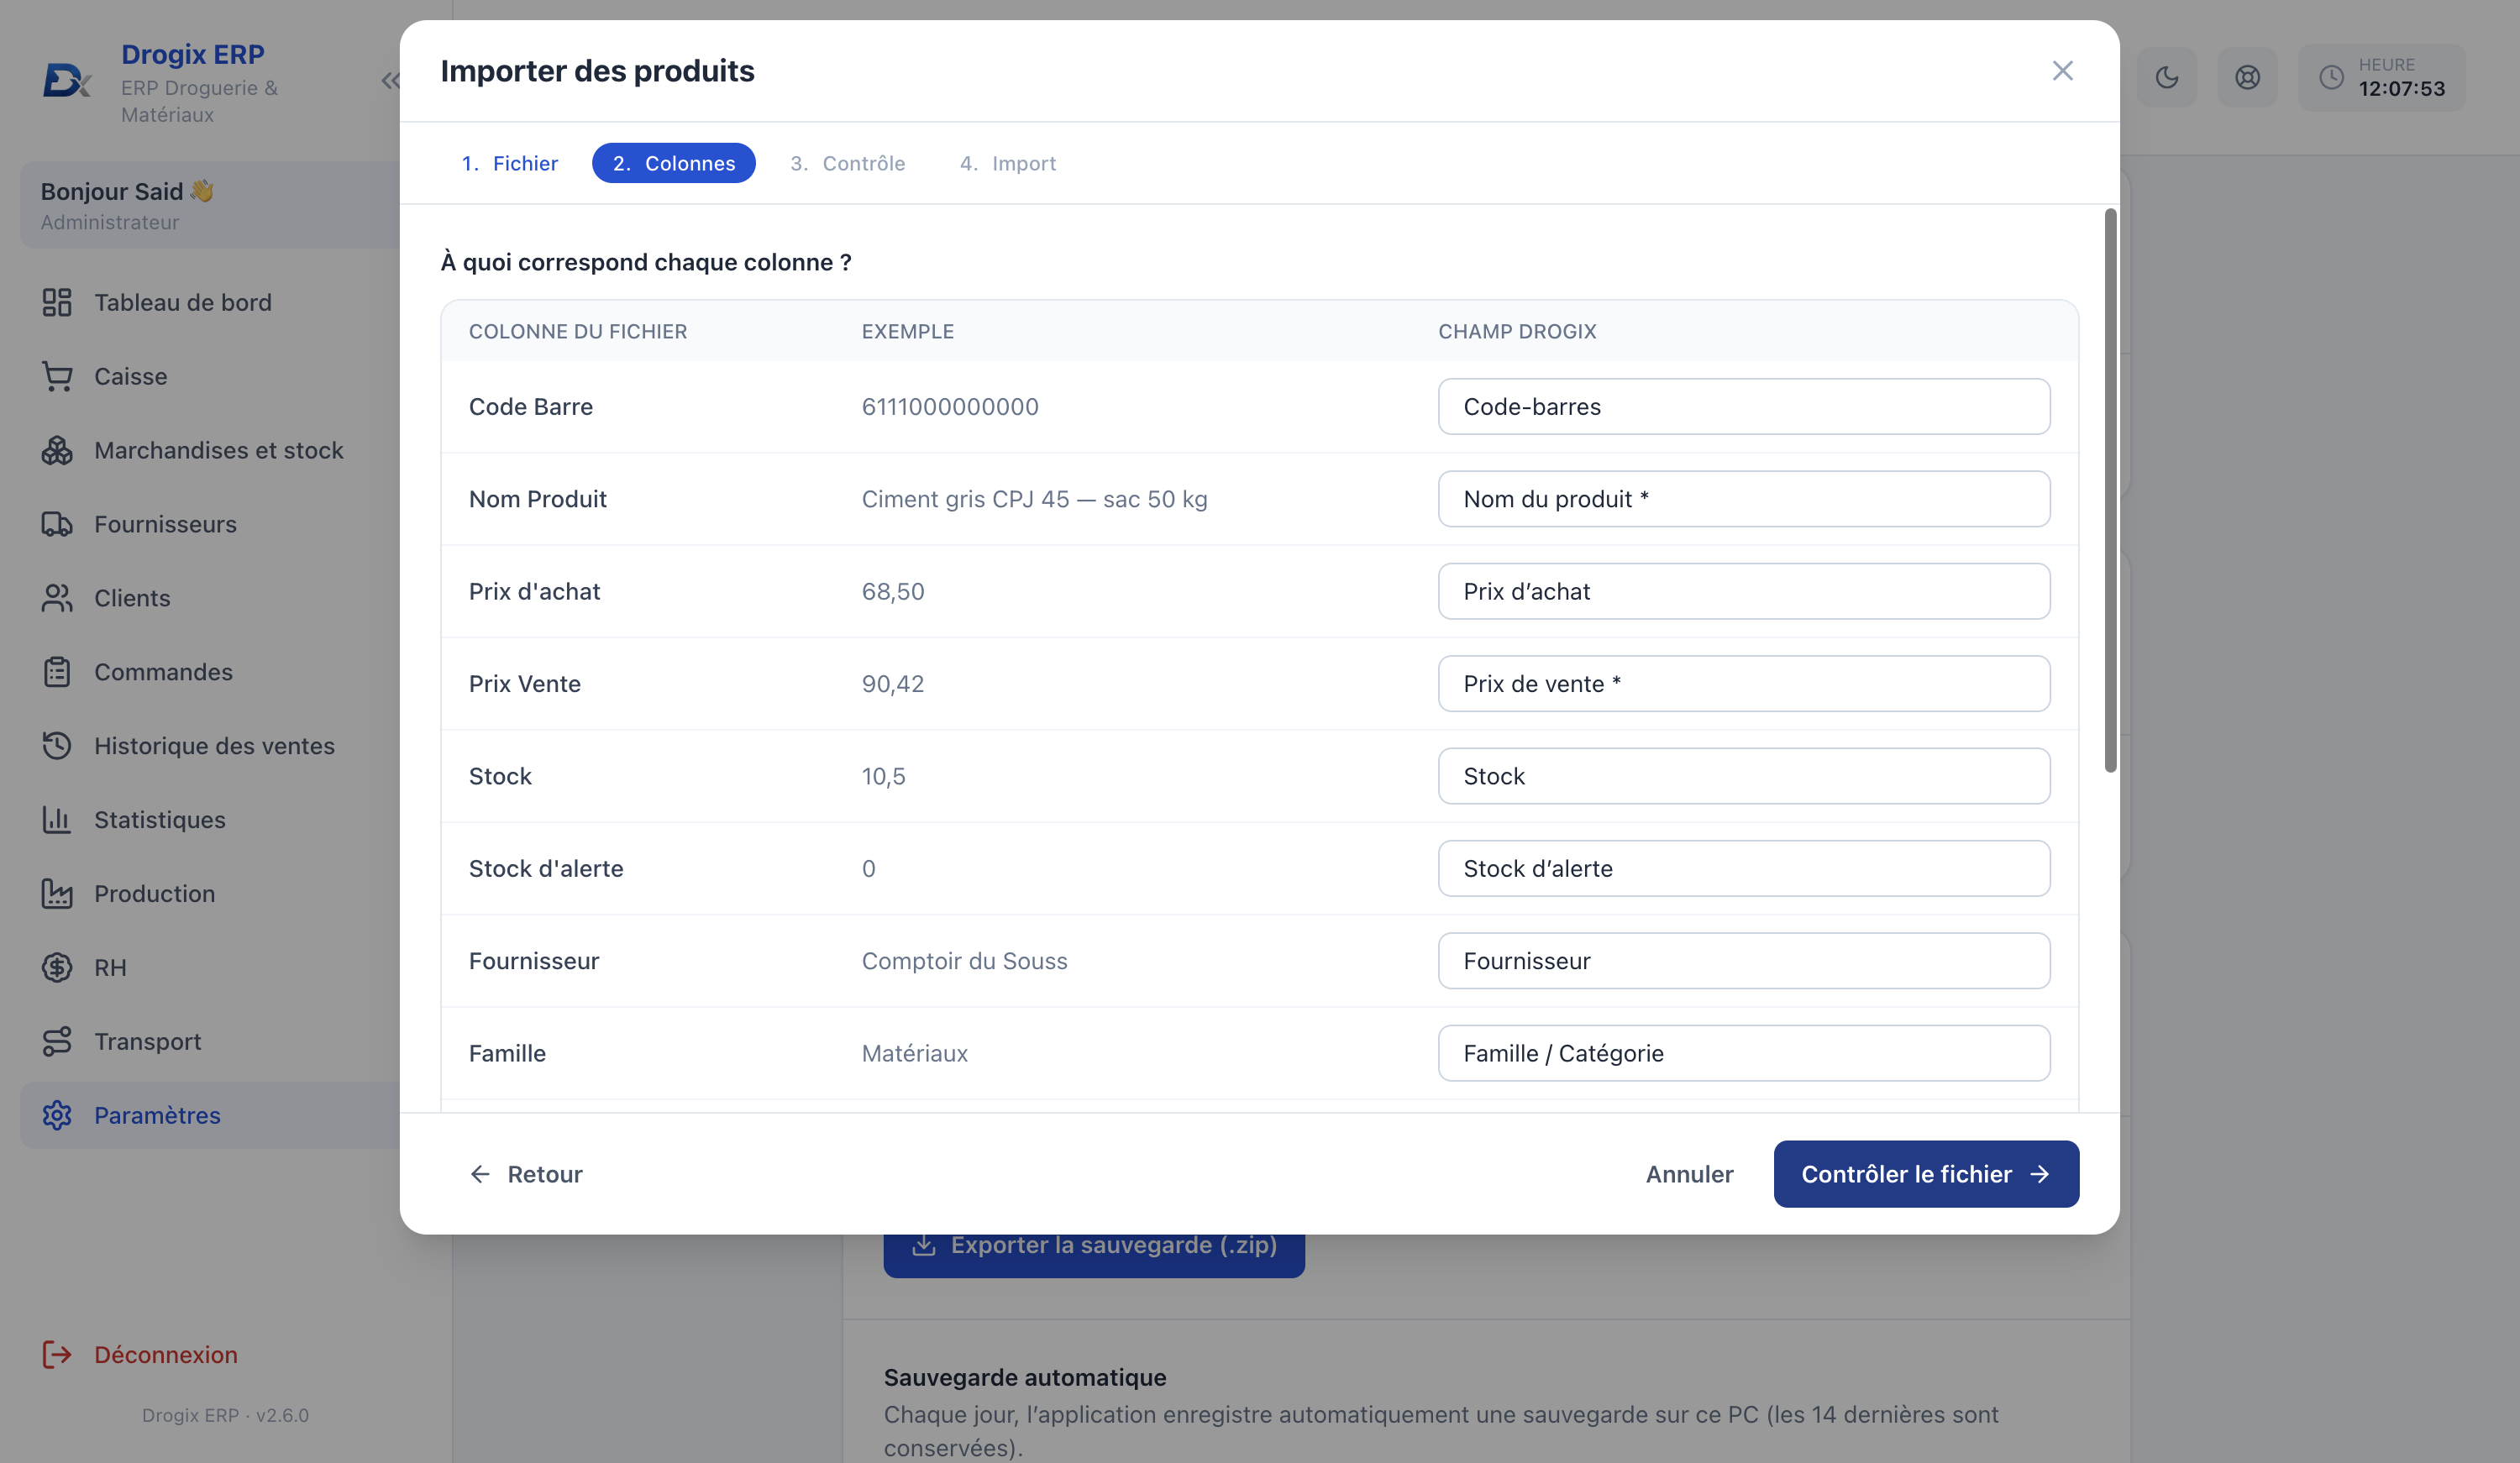Click the Drogix ERP logo
This screenshot has height=1463, width=2520.
click(67, 80)
